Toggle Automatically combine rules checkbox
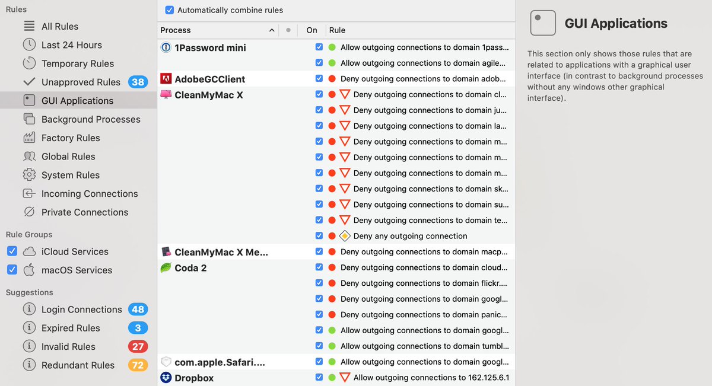Viewport: 712px width, 386px height. [170, 10]
